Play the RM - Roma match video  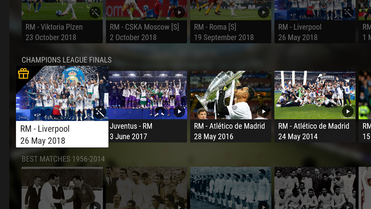click(x=264, y=12)
